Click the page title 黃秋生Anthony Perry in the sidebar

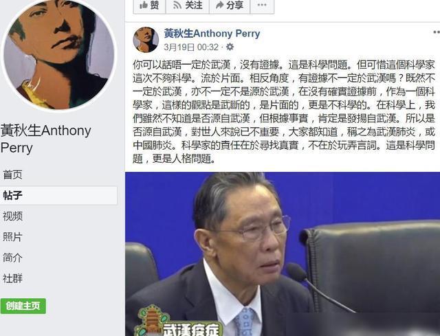[x=46, y=139]
